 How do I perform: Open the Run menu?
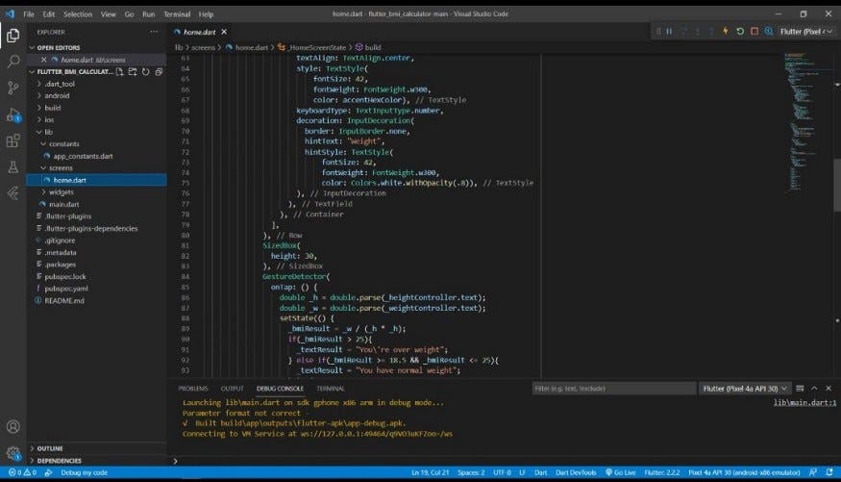click(149, 14)
